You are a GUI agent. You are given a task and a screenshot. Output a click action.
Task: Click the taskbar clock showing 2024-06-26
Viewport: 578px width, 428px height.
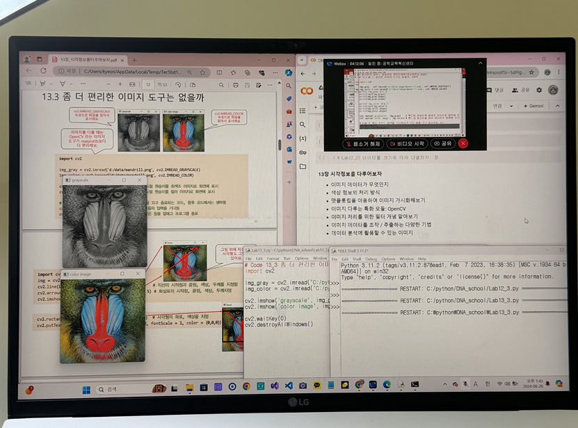pos(533,383)
